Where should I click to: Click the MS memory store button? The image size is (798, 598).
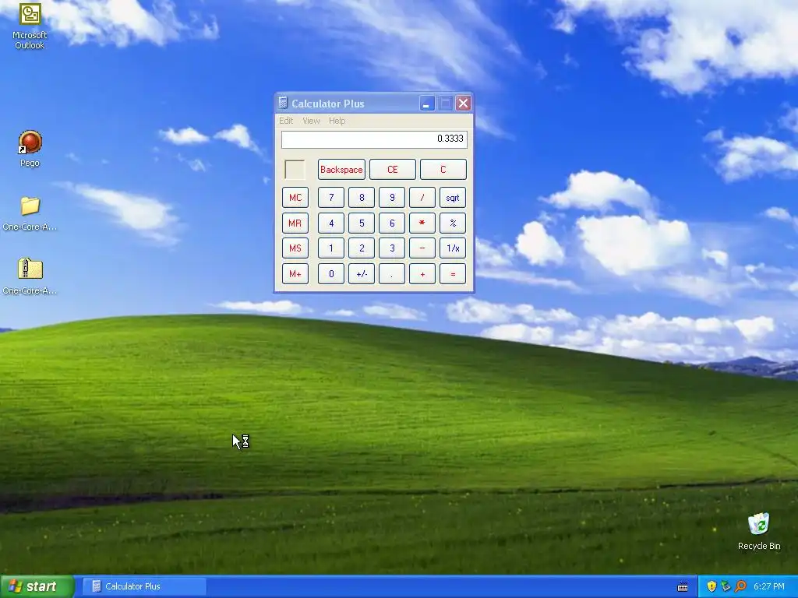pos(295,248)
